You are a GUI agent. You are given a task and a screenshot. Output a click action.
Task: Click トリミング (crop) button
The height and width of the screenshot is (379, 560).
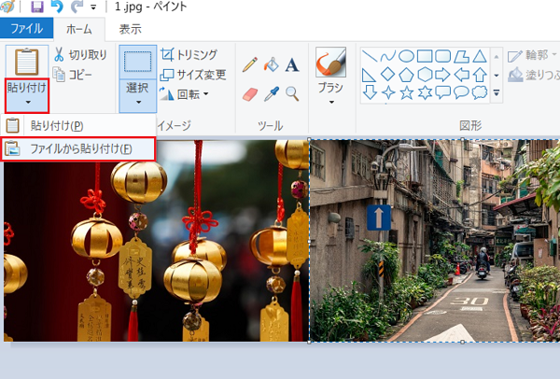tap(189, 55)
